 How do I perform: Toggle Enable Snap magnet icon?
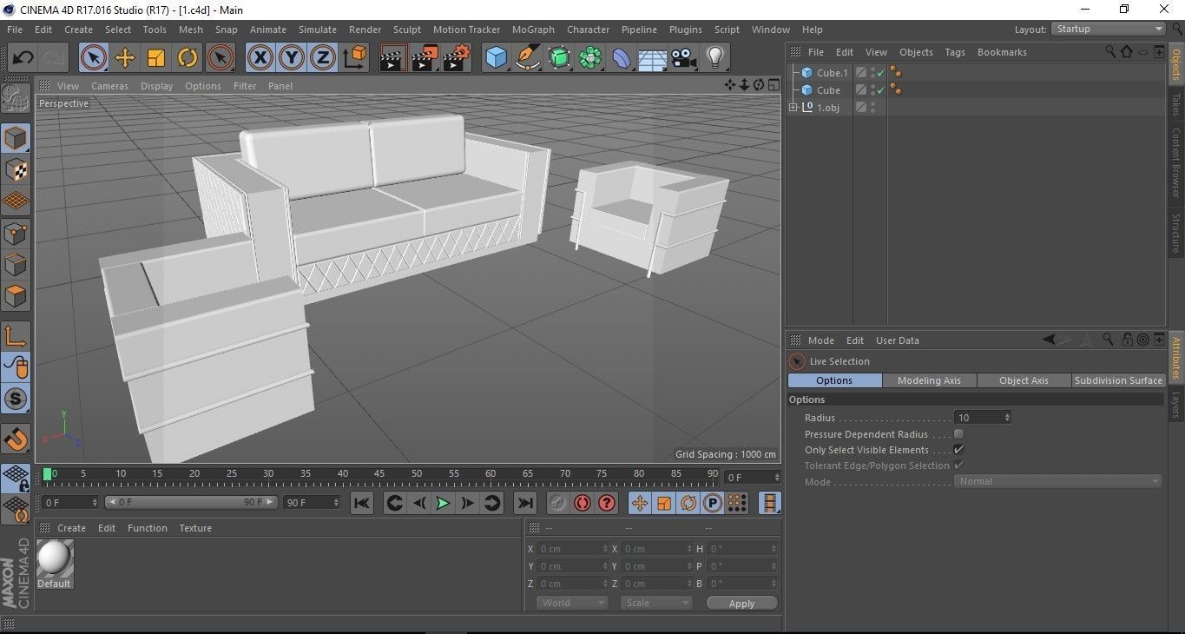tap(16, 439)
